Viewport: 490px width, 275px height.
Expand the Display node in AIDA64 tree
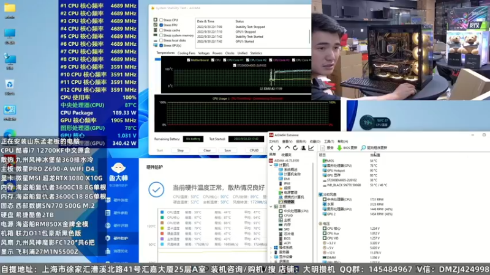tap(271, 257)
